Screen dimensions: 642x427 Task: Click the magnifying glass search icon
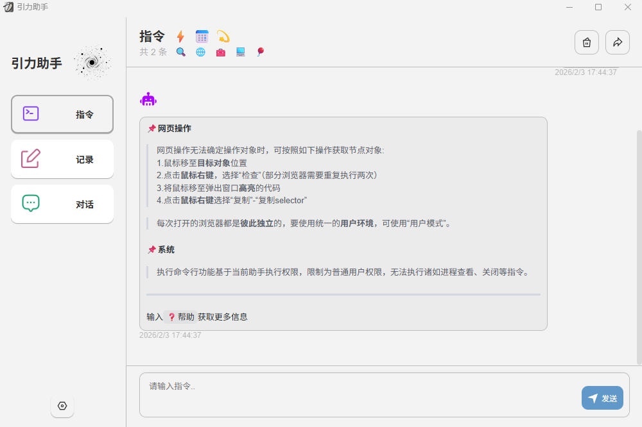[180, 52]
